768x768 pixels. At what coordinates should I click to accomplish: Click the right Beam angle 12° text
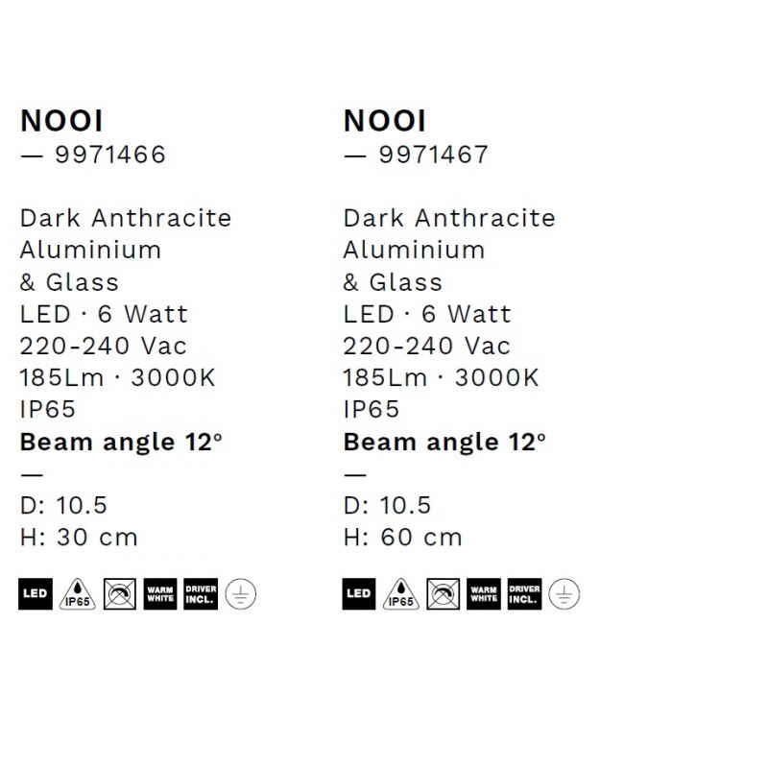click(444, 443)
